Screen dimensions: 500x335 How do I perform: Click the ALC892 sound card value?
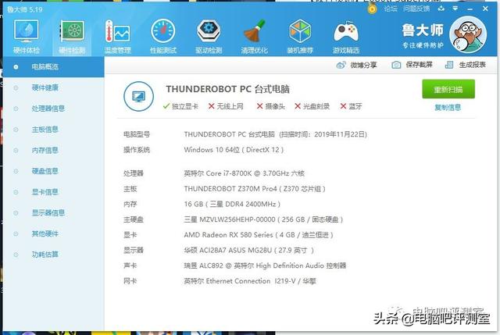pyautogui.click(x=265, y=266)
